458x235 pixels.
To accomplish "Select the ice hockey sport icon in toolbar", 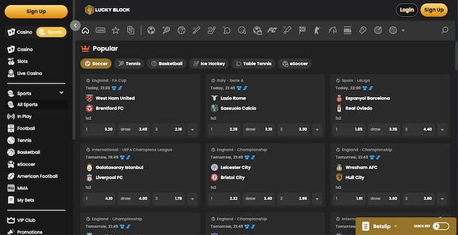I will [x=212, y=30].
